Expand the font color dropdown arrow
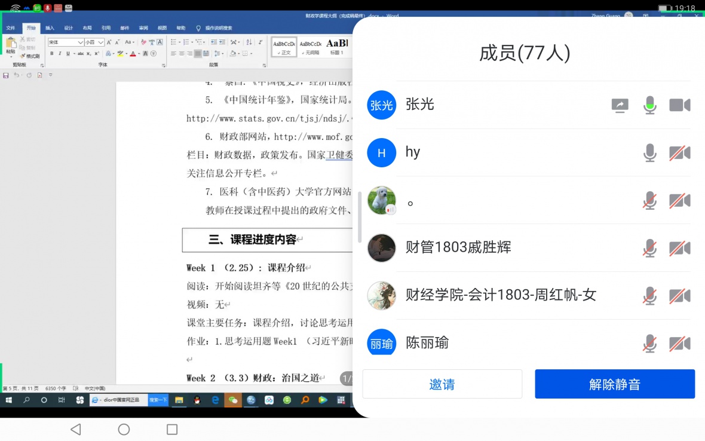Viewport: 705px width, 441px height. (139, 54)
